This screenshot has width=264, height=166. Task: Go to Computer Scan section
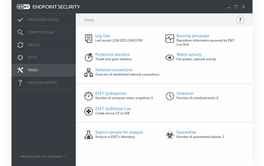click(44, 33)
